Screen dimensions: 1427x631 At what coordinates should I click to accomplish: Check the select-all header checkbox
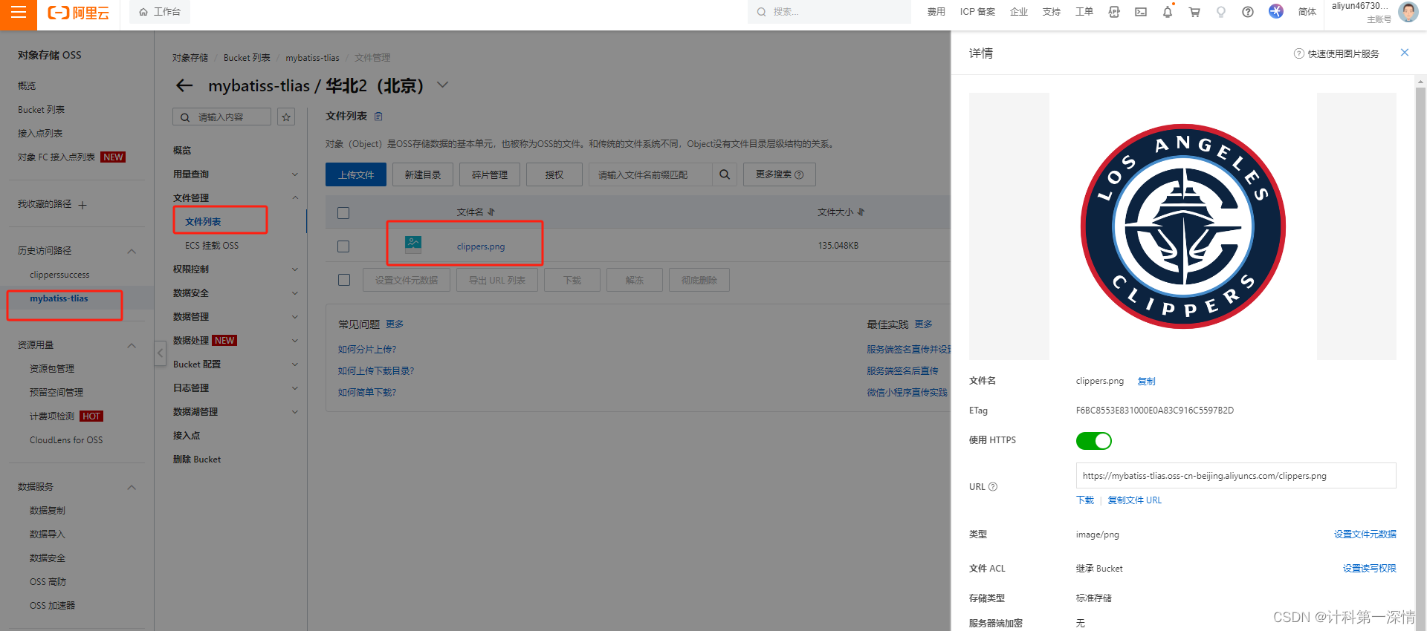point(343,213)
